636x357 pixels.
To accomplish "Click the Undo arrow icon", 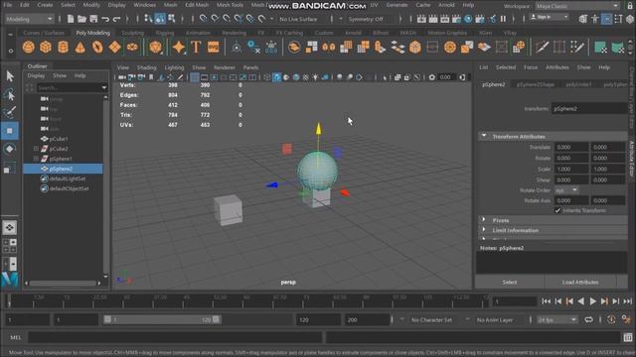I will [x=105, y=19].
